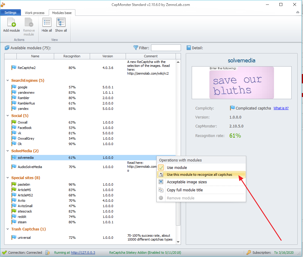This screenshot has width=303, height=257.
Task: Toggle the Use module checkmark
Action: (x=161, y=167)
